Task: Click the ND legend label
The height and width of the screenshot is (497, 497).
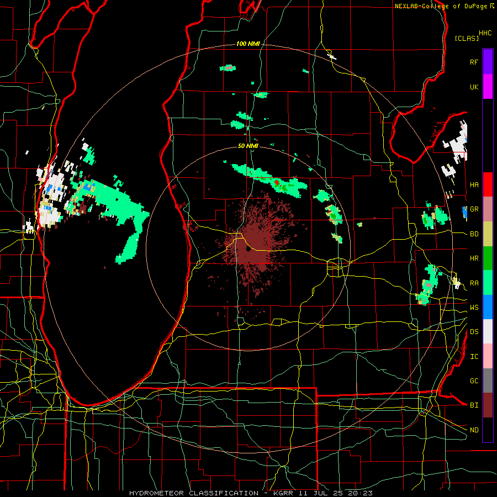Action: pos(474,430)
